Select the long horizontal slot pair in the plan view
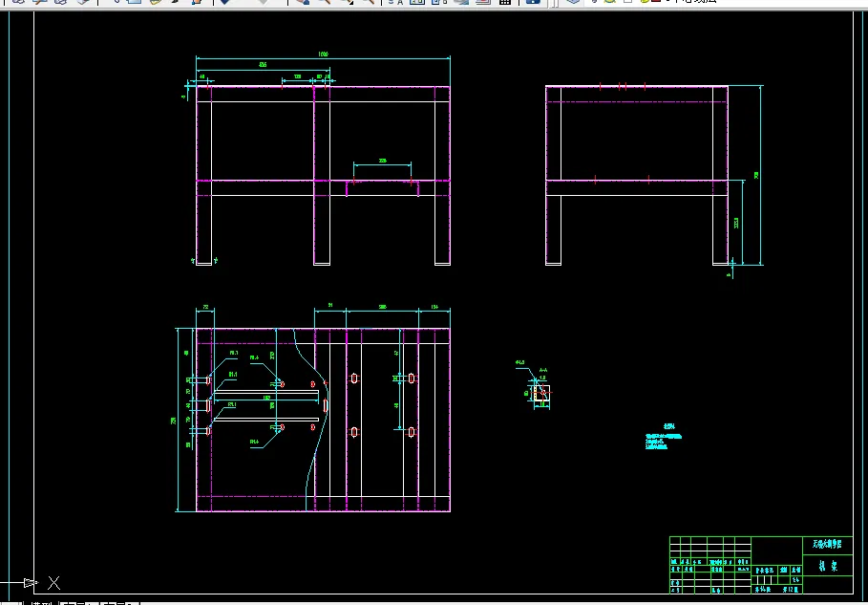 pyautogui.click(x=266, y=405)
